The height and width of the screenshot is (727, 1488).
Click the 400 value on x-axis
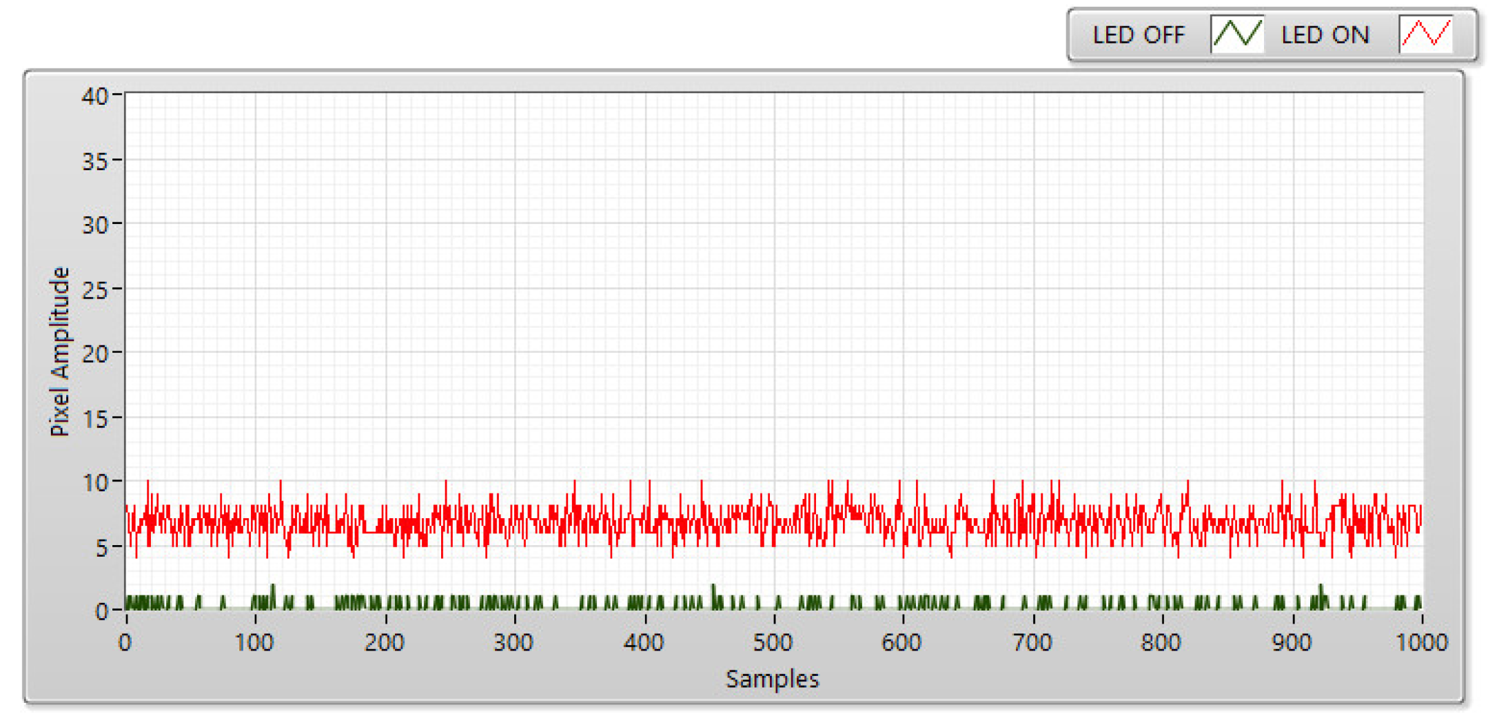644,642
